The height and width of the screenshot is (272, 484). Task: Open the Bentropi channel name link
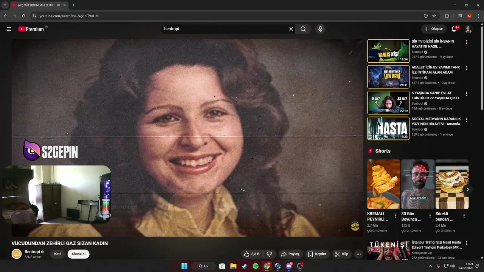32,252
